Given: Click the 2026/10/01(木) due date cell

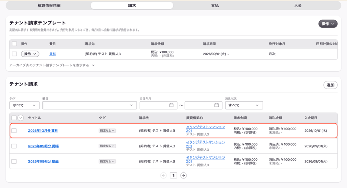Looking at the screenshot, I should (x=315, y=131).
